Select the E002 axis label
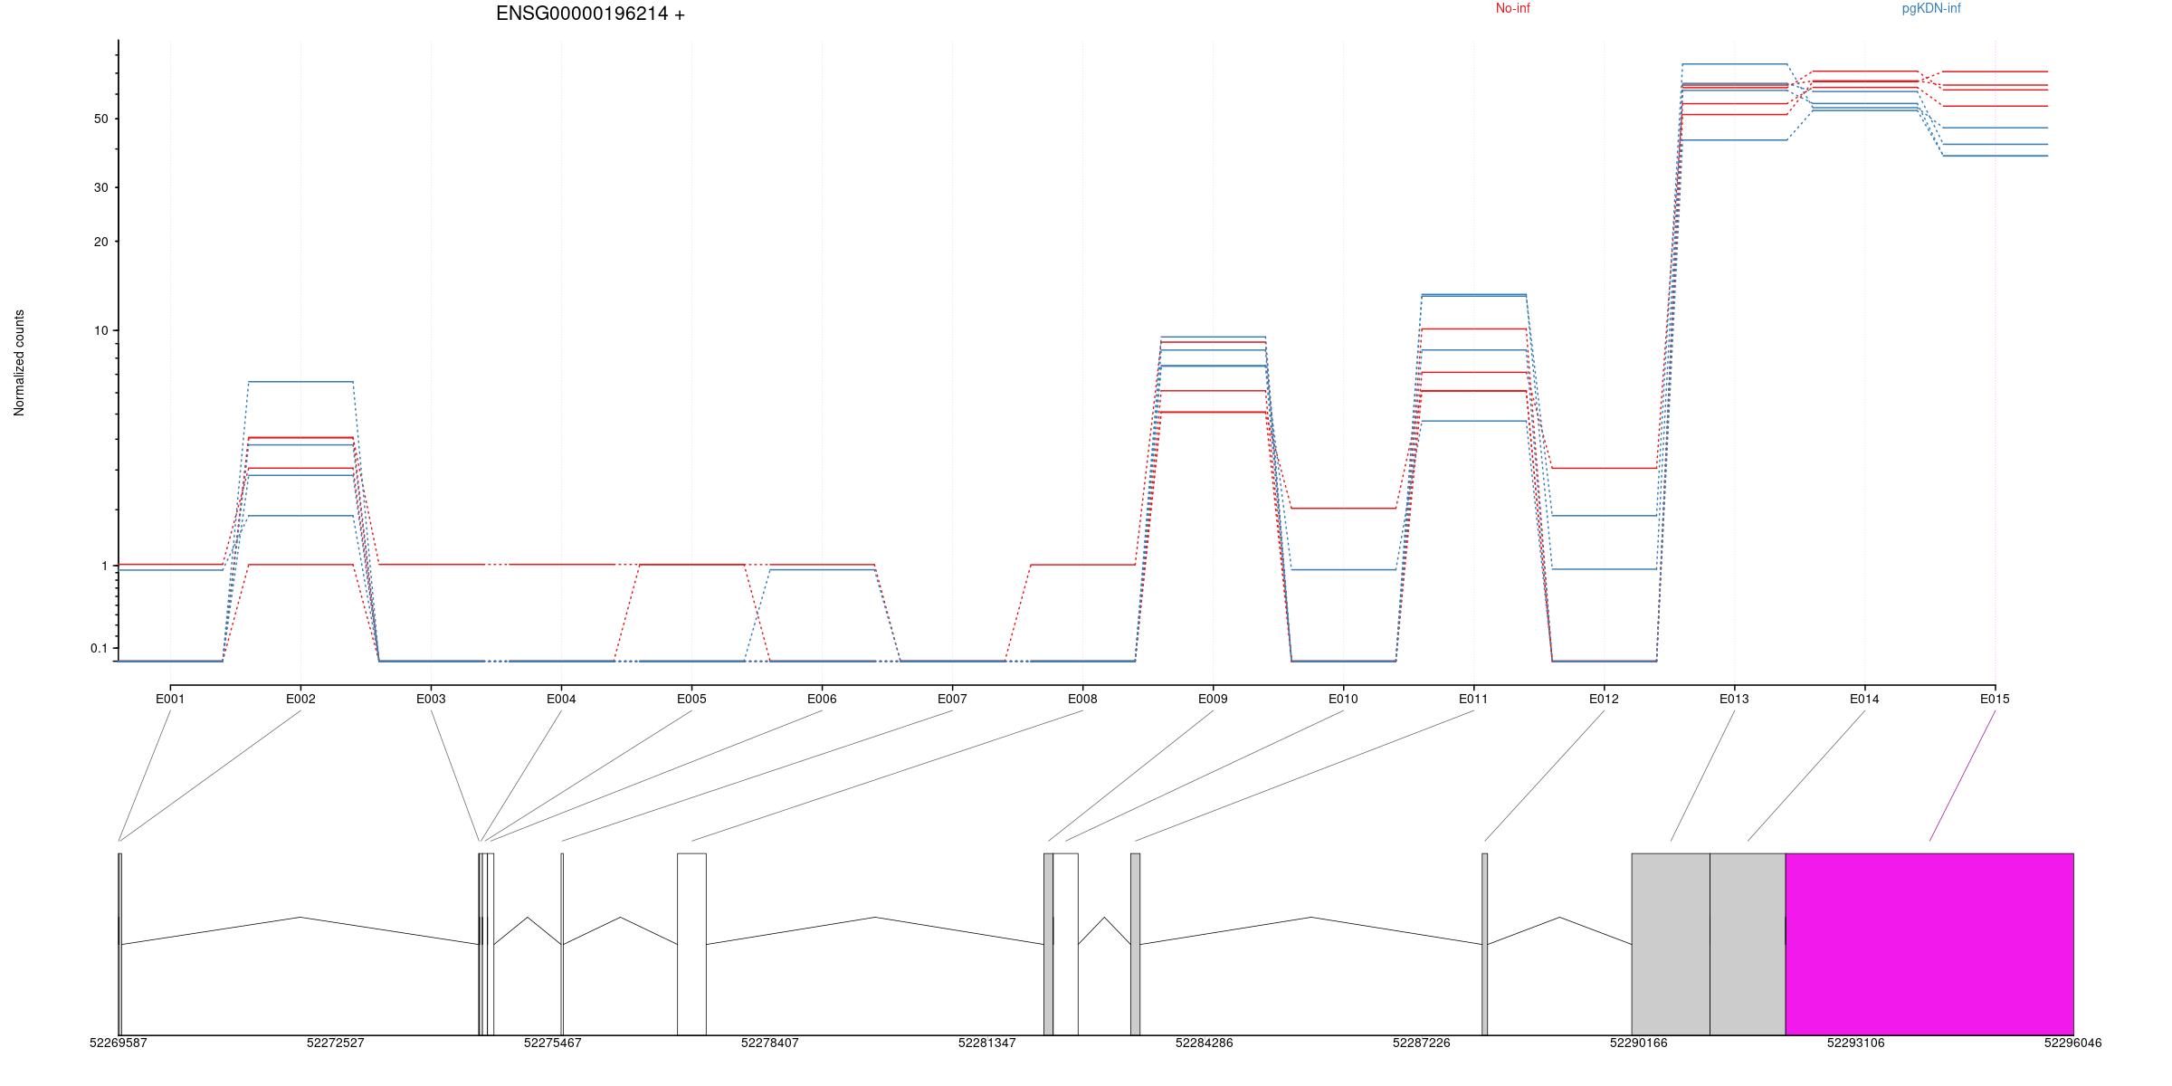Viewport: 2172px width, 1086px height. (x=300, y=699)
